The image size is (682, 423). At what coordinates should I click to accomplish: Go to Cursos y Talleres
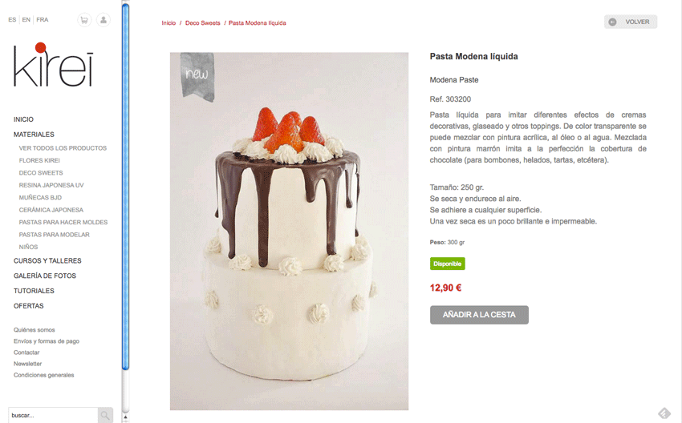47,260
